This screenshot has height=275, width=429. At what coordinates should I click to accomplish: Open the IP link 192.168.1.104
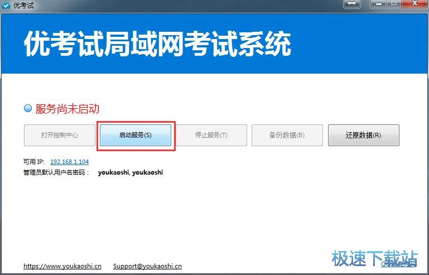[x=70, y=162]
